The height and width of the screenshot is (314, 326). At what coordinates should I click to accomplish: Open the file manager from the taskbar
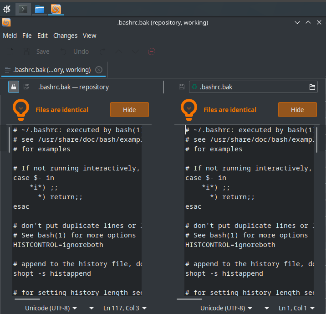[x=40, y=9]
